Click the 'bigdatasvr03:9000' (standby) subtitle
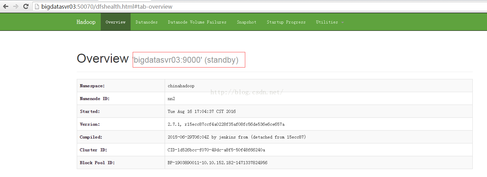 [185, 60]
